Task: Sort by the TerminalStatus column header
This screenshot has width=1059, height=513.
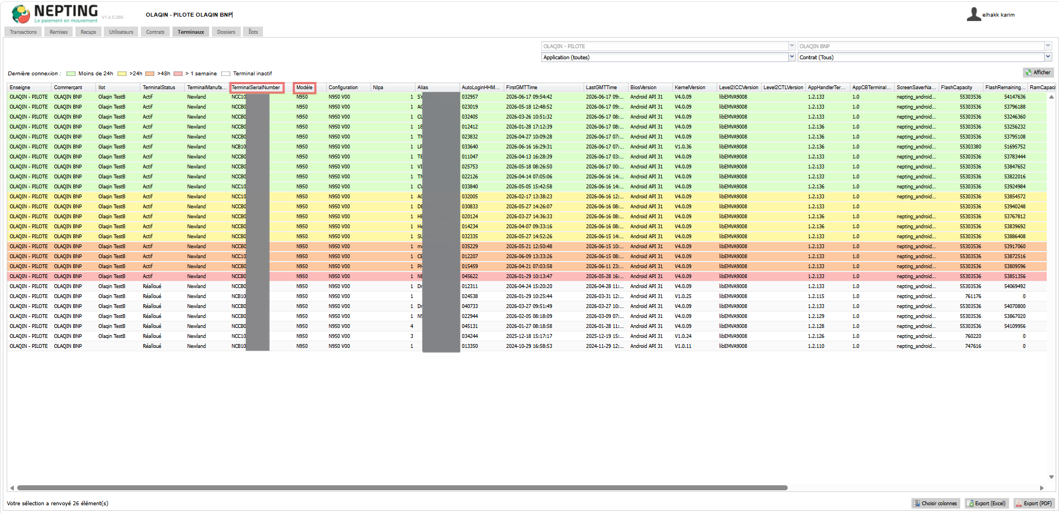Action: click(163, 88)
